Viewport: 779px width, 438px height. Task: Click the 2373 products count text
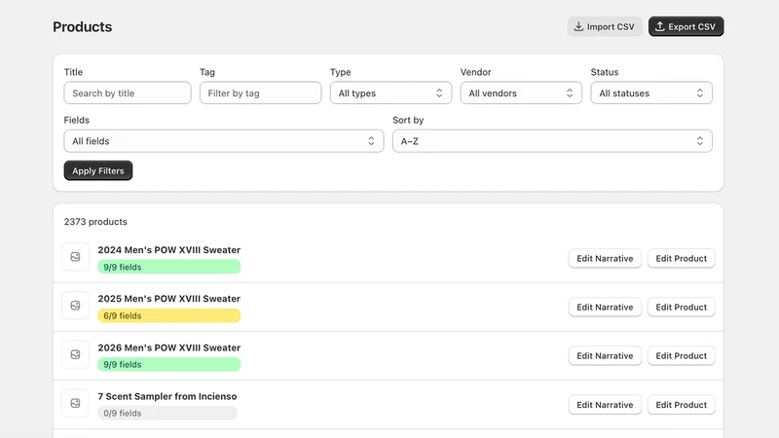click(95, 222)
